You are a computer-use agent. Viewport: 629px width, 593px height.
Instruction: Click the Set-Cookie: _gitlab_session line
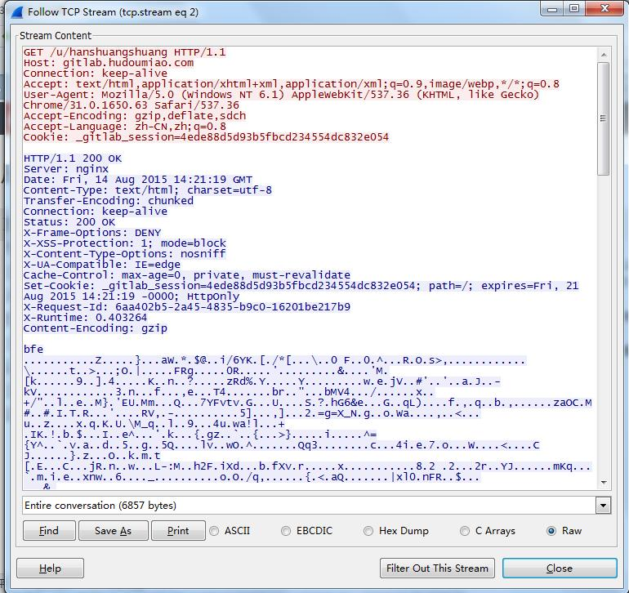(x=301, y=286)
